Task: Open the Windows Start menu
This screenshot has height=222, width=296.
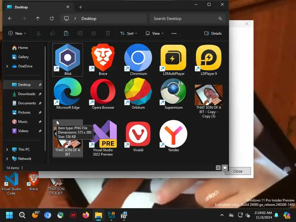Action: (x=9, y=215)
